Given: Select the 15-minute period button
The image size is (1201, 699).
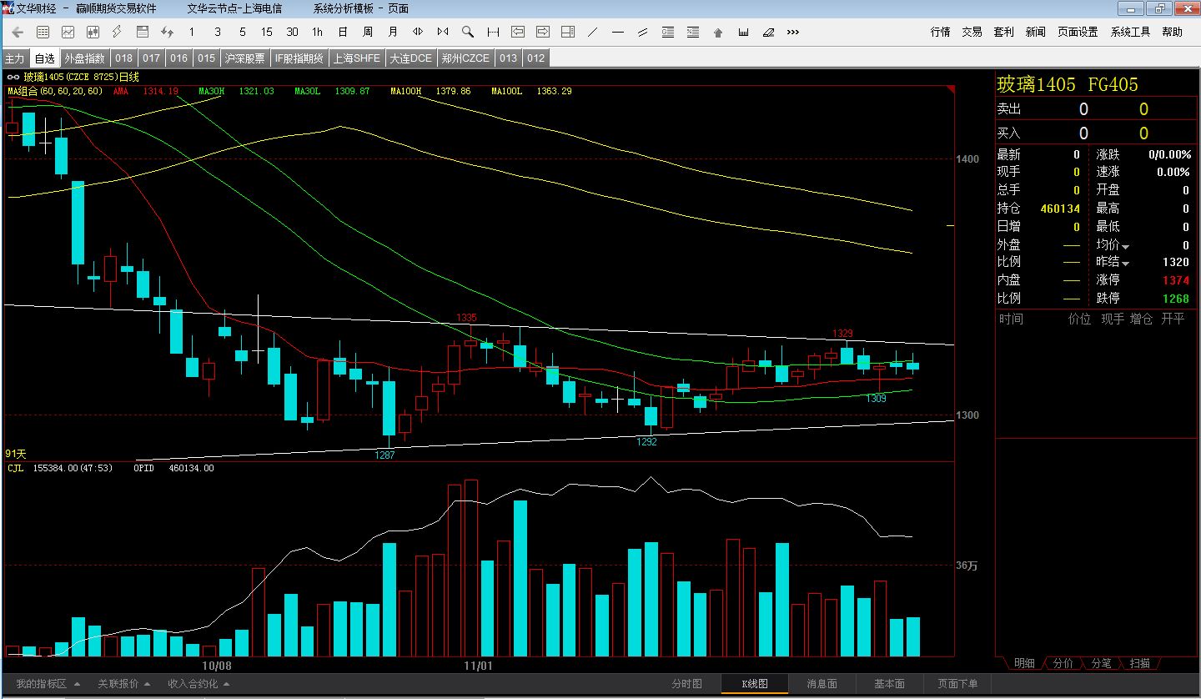Looking at the screenshot, I should pos(267,32).
